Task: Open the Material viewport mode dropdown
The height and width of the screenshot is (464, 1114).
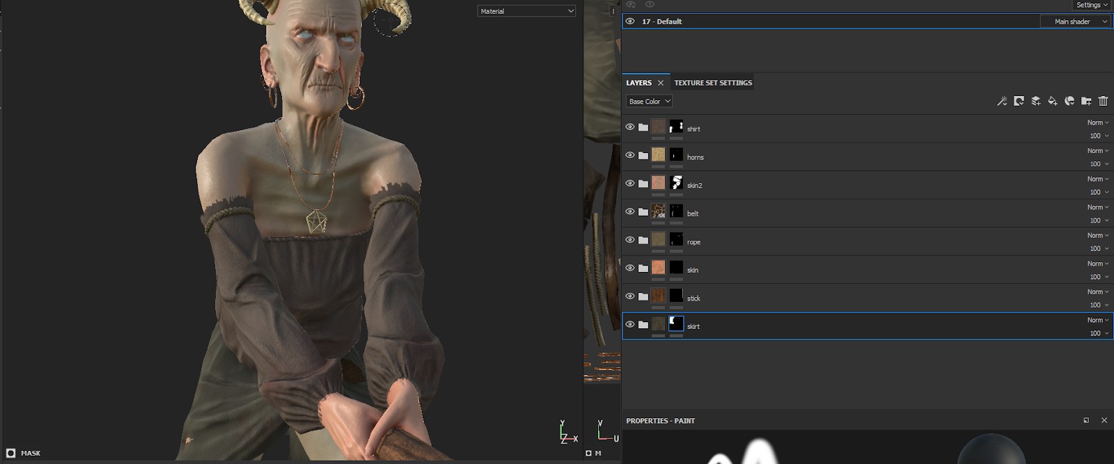Action: click(526, 11)
